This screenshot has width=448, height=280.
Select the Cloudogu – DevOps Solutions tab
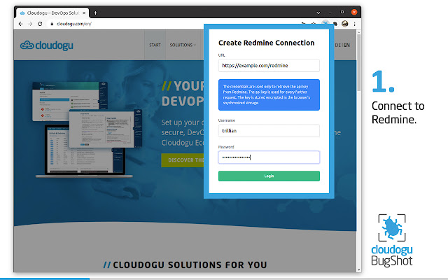click(53, 13)
